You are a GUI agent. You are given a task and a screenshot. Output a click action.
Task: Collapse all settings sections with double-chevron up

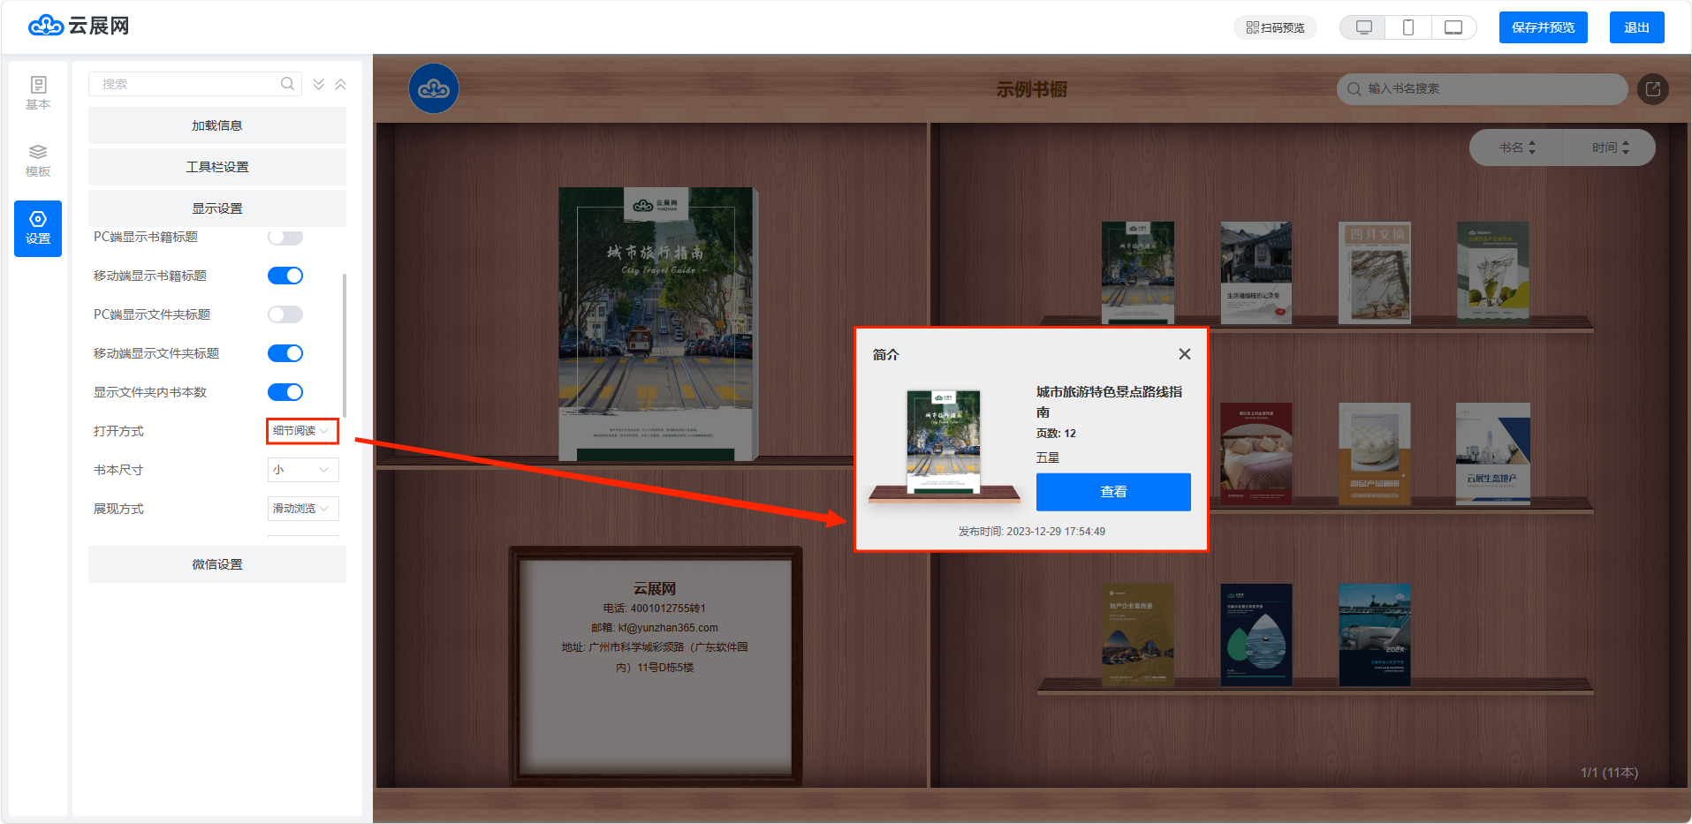tap(340, 85)
